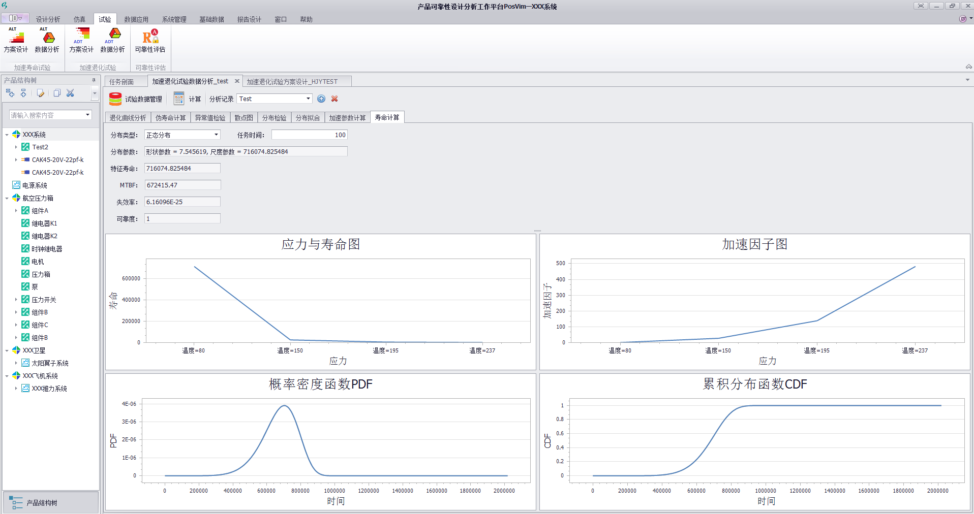Viewport: 974px width, 514px height.
Task: Click the 计算 calculator icon
Action: tap(179, 99)
